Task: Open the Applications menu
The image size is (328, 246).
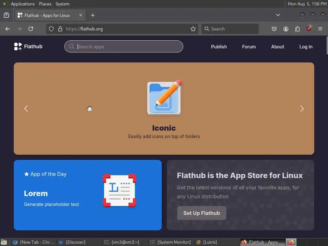Action: pos(23,4)
